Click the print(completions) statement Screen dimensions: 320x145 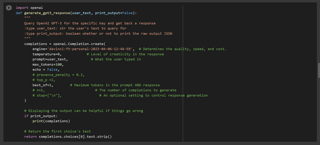click(x=51, y=121)
